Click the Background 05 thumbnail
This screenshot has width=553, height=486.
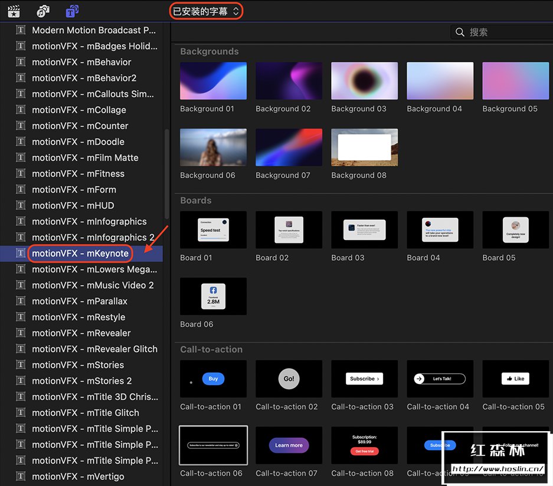click(x=516, y=81)
